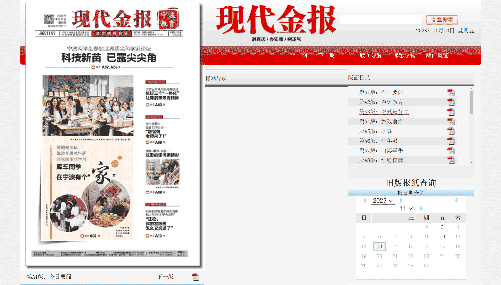Open PDF icon for 第A6版 少年派 row

(451, 141)
